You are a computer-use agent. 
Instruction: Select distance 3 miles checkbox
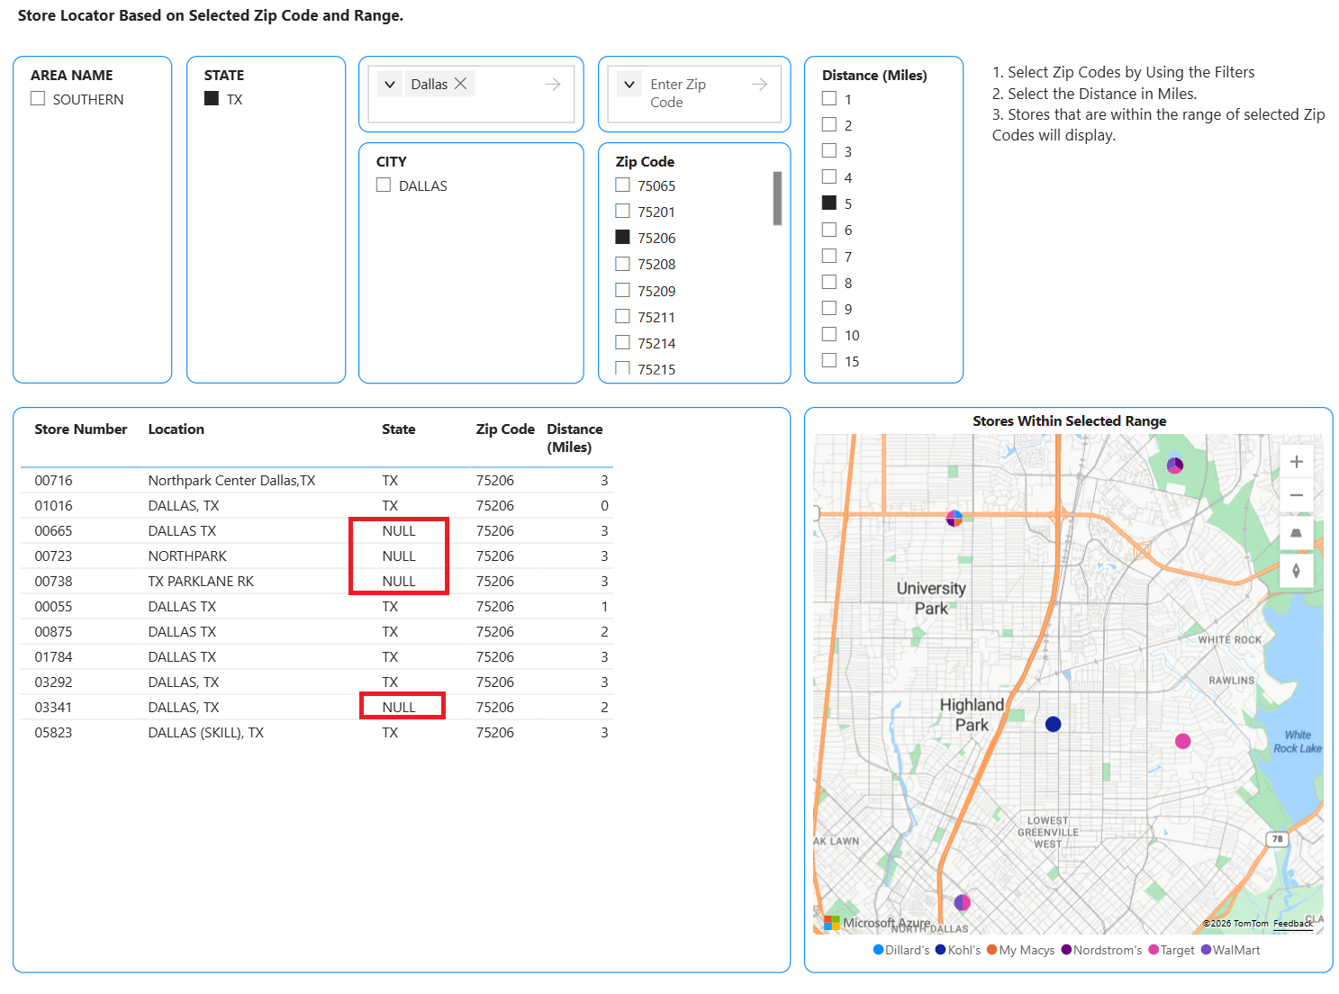(x=829, y=150)
